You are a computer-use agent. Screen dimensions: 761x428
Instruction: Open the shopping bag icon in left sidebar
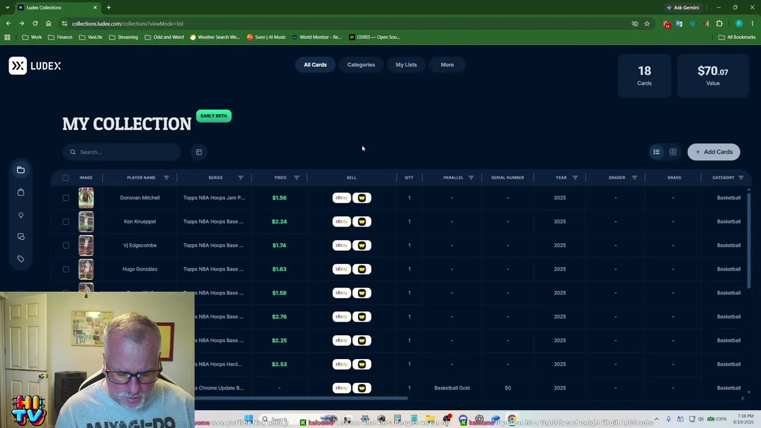(21, 192)
